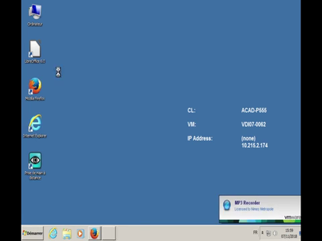Open the Ordinateur desktop icon
The image size is (322, 241).
coord(35,13)
